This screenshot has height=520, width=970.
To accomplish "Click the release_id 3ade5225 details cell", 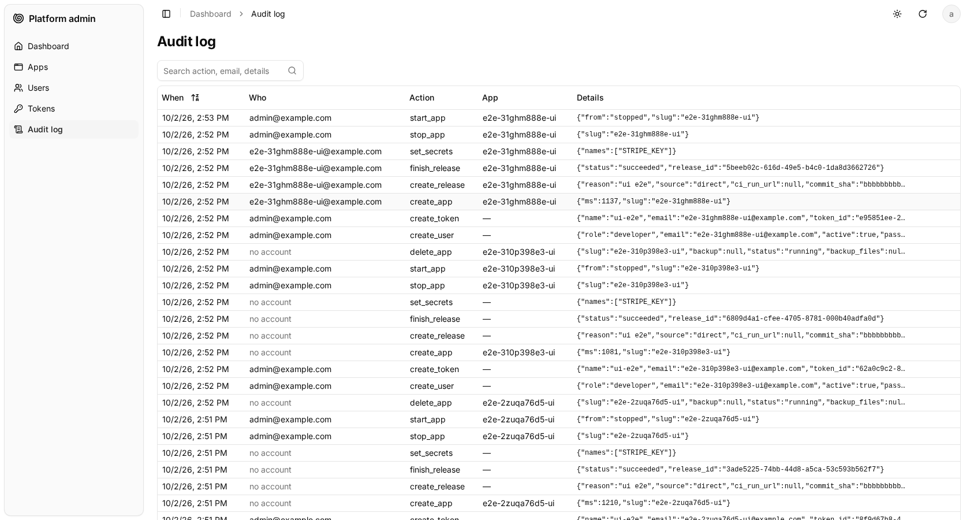I will (730, 470).
